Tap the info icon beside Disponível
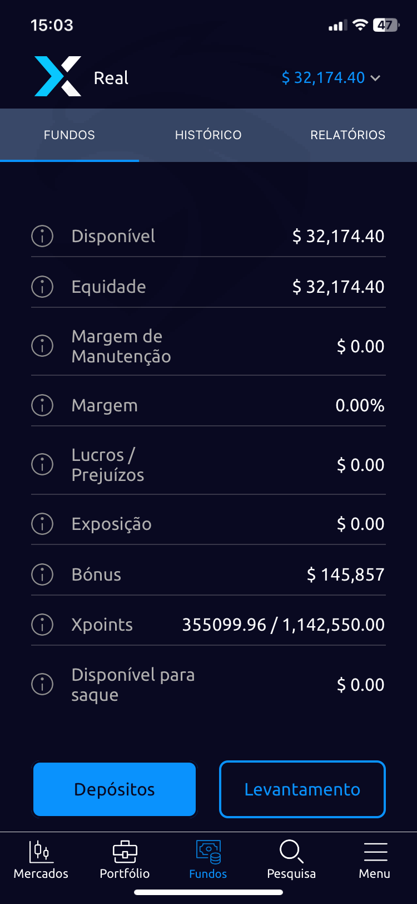This screenshot has width=417, height=904. click(x=42, y=236)
